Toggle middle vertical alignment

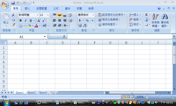pyautogui.click(x=59, y=15)
